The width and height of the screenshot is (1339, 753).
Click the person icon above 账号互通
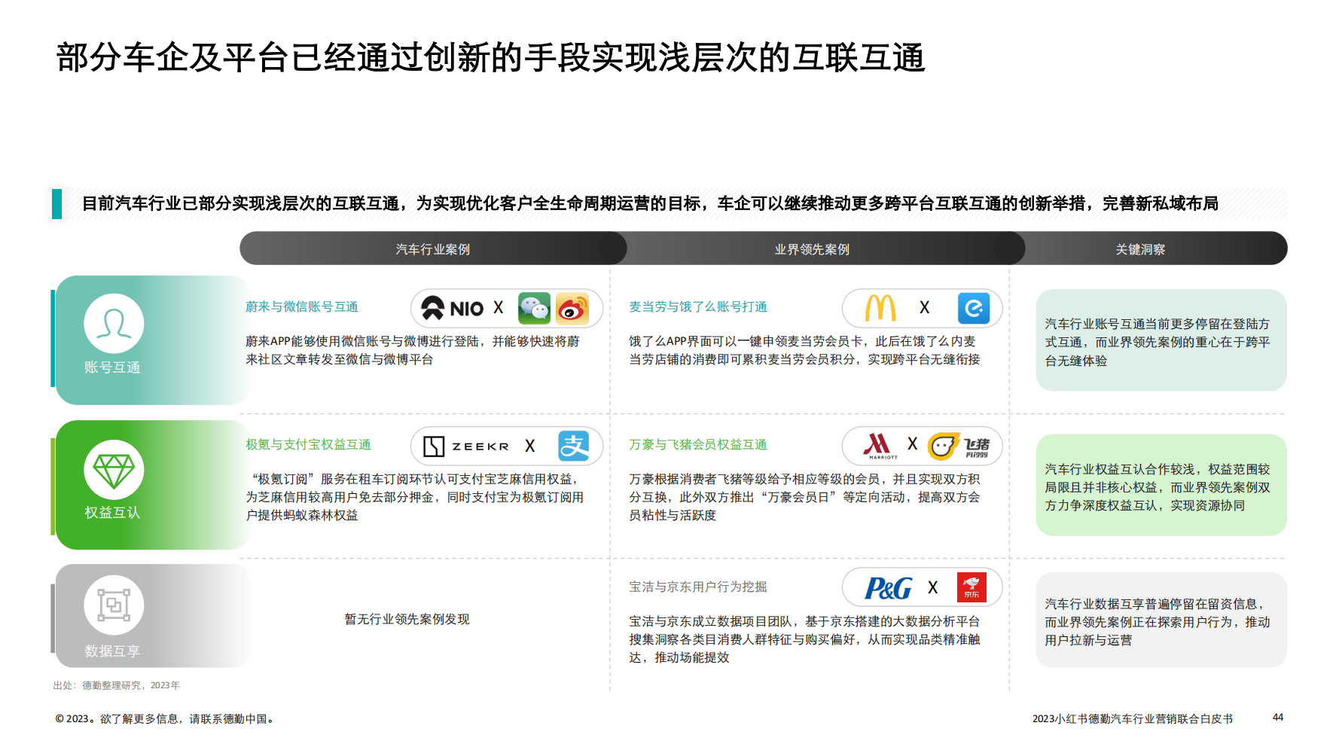pos(114,323)
